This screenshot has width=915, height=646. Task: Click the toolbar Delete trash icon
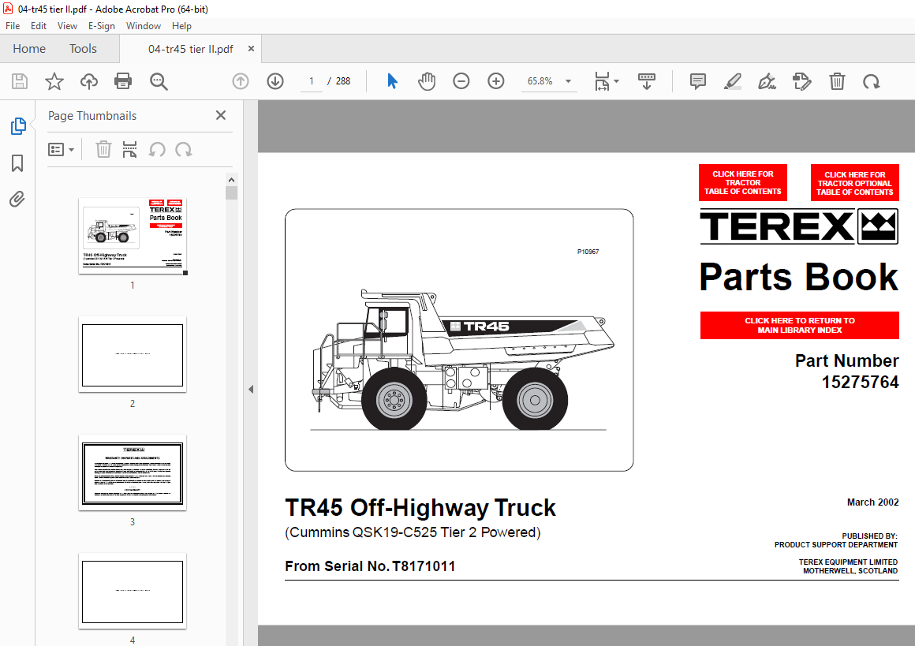837,81
